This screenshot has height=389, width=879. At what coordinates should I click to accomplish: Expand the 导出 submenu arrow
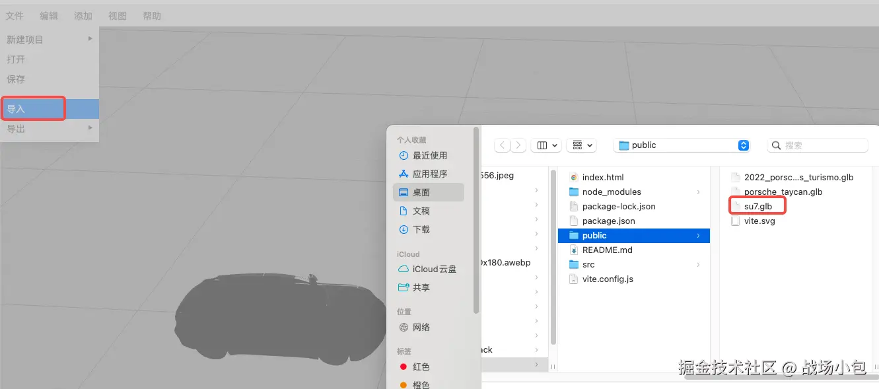tap(90, 127)
